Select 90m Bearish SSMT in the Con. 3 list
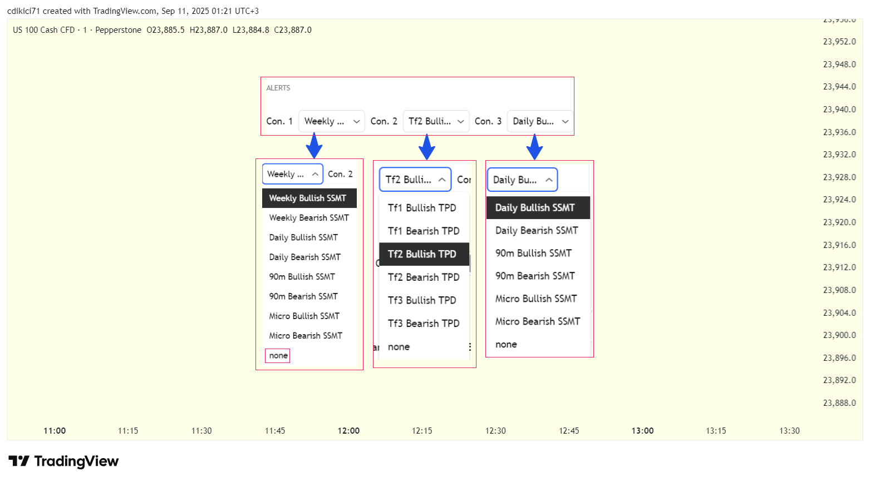Image resolution: width=870 pixels, height=482 pixels. (538, 276)
